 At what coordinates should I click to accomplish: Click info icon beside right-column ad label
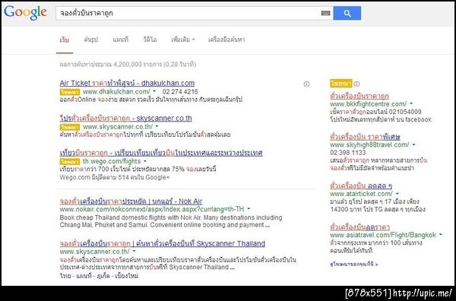(x=356, y=84)
